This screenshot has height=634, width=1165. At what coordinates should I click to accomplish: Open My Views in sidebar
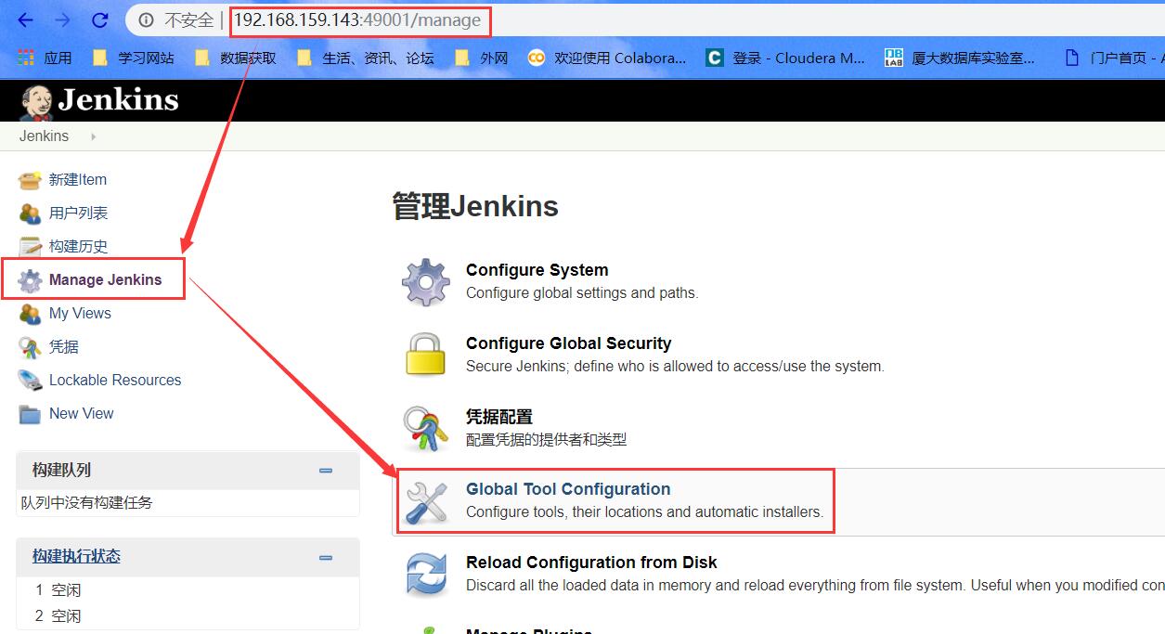[x=80, y=314]
